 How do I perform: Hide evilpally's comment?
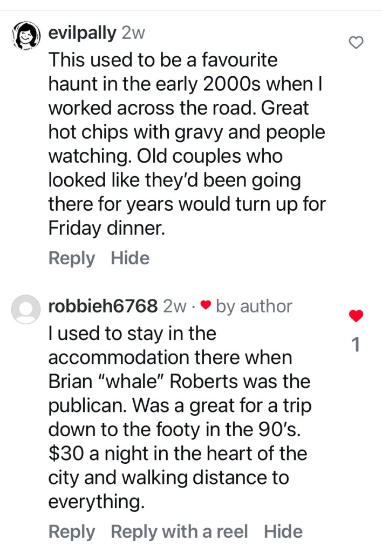130,258
